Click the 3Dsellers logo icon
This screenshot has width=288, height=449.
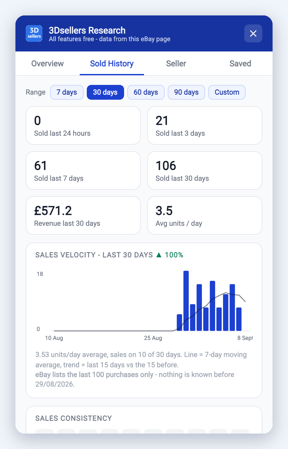[x=34, y=33]
